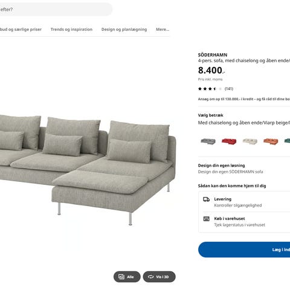290x290 pixels.
Task: Expand the Mere... navigation menu
Action: [x=163, y=30]
